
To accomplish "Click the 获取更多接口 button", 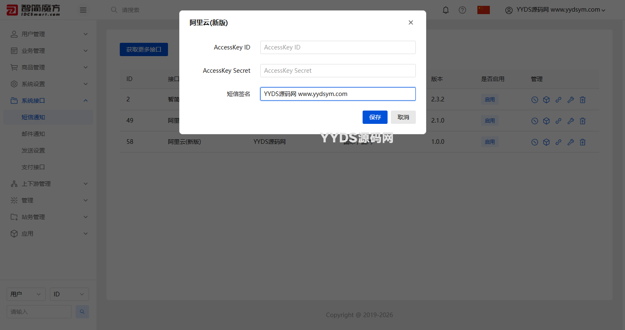I will click(x=143, y=49).
